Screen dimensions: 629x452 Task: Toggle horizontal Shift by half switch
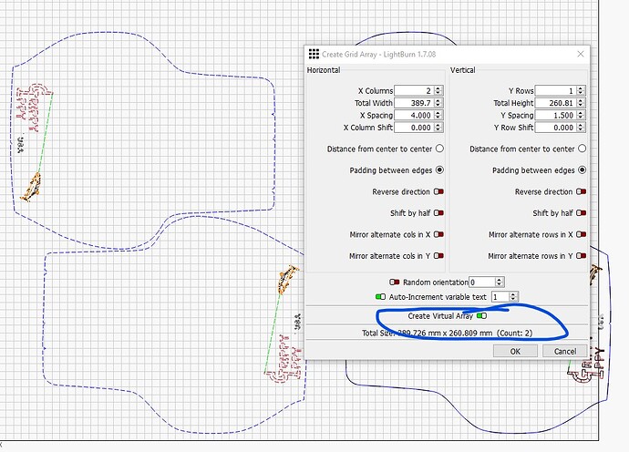click(438, 213)
